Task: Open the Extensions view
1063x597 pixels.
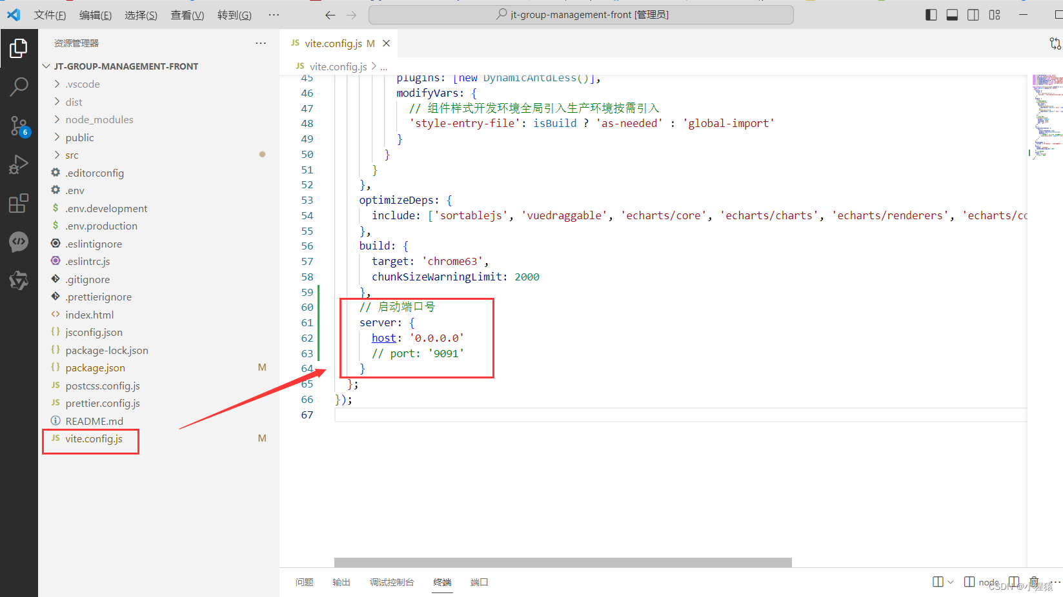Action: pyautogui.click(x=19, y=204)
